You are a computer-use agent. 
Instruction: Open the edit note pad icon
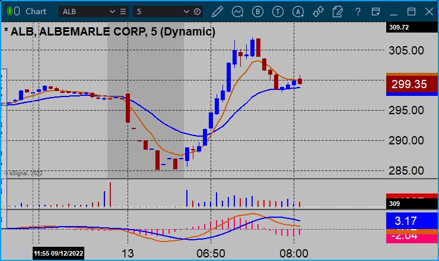click(338, 12)
